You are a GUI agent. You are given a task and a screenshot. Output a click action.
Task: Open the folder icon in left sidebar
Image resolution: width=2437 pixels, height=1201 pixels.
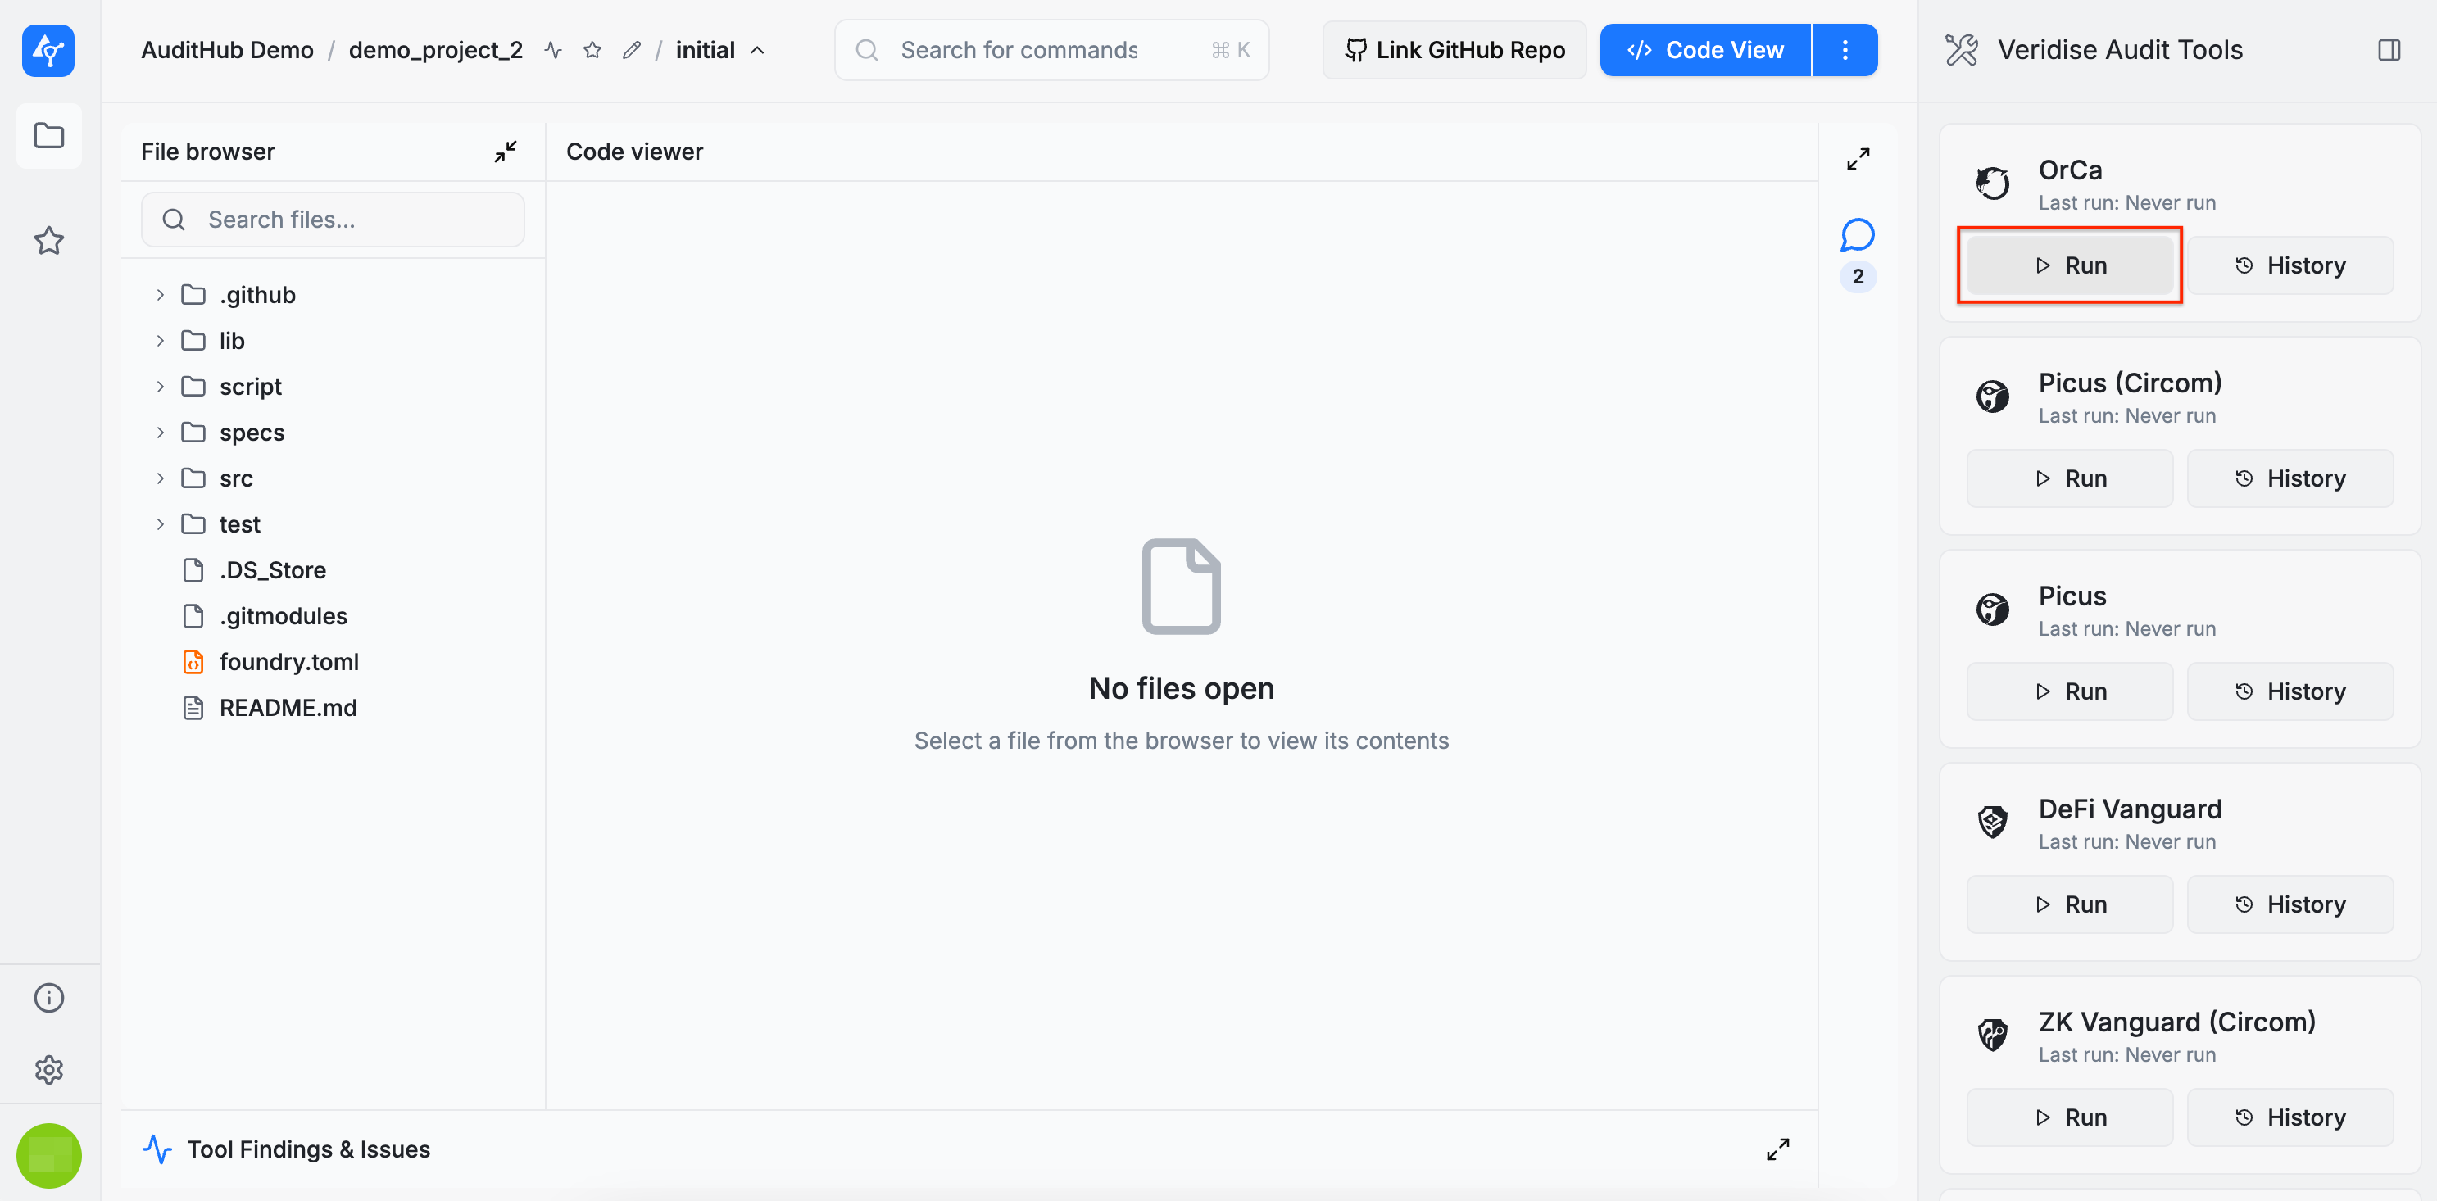49,136
